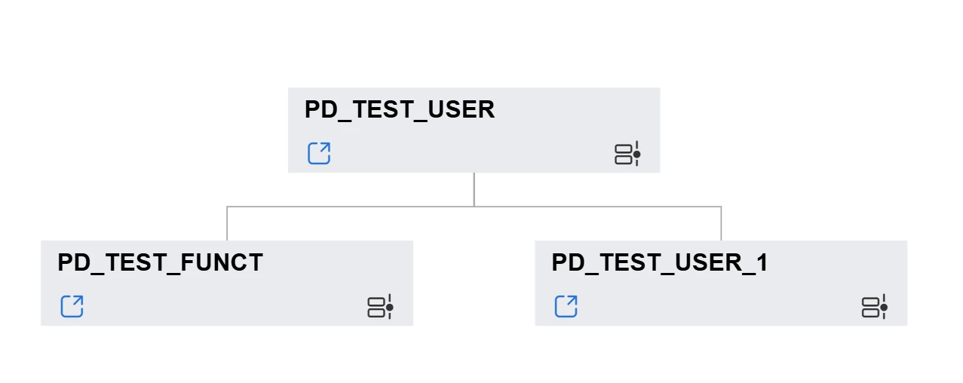Show details icon on PD_TEST_USER node

tap(627, 154)
